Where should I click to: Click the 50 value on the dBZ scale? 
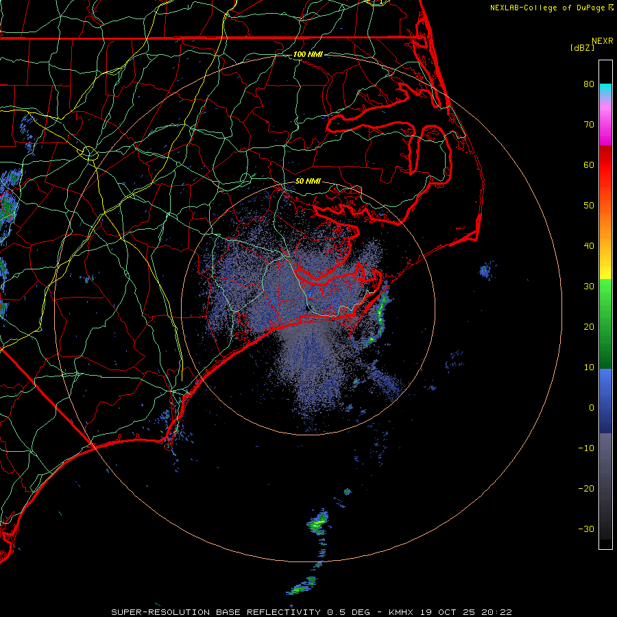589,206
